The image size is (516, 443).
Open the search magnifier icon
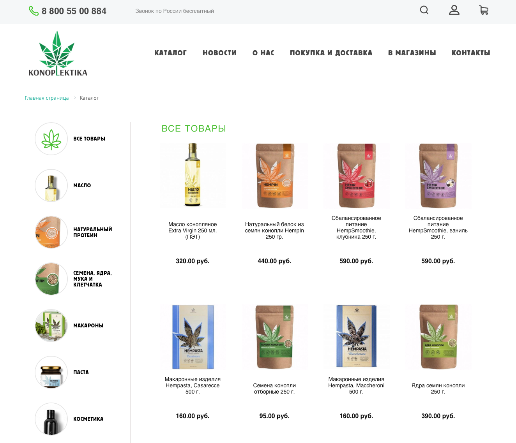click(x=424, y=10)
